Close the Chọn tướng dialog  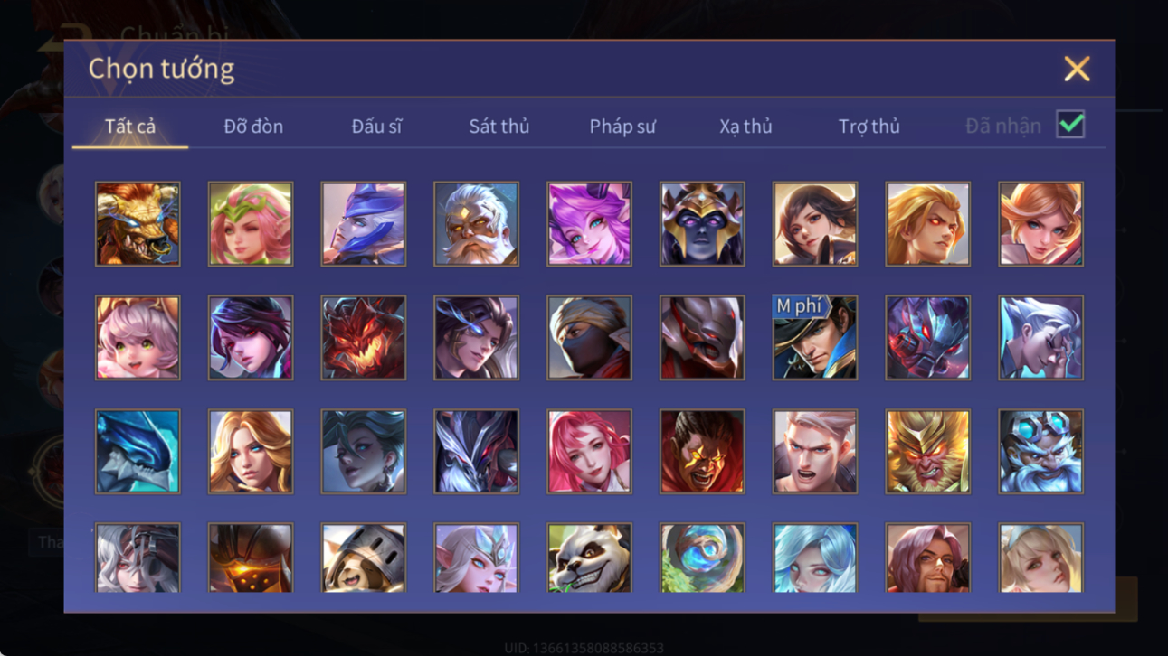click(1077, 69)
